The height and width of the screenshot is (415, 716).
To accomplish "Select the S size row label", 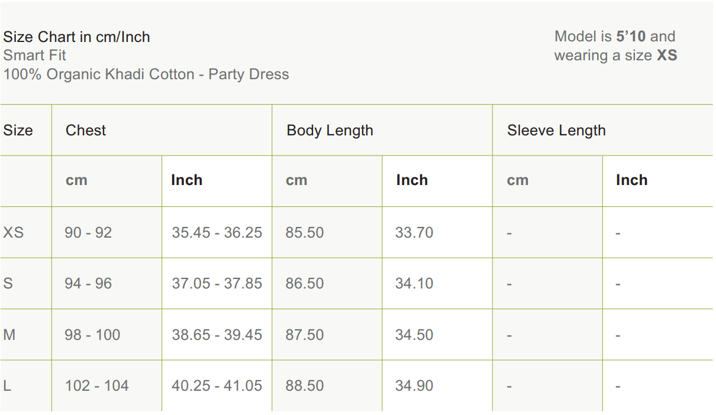I will click(8, 284).
